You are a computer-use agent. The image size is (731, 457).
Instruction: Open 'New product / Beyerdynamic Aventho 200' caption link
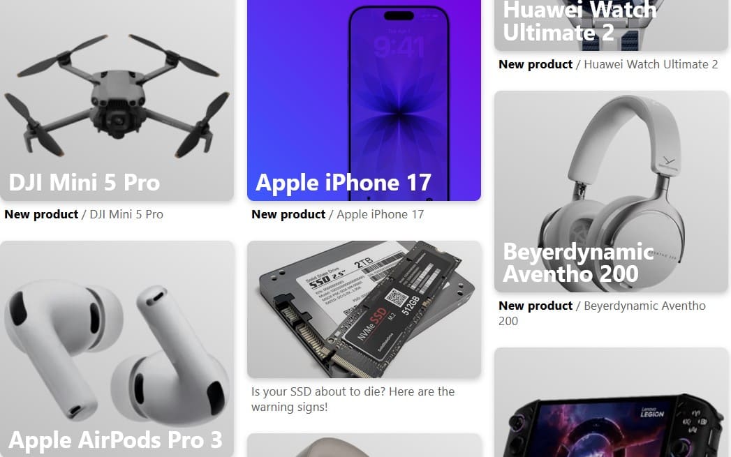[602, 313]
